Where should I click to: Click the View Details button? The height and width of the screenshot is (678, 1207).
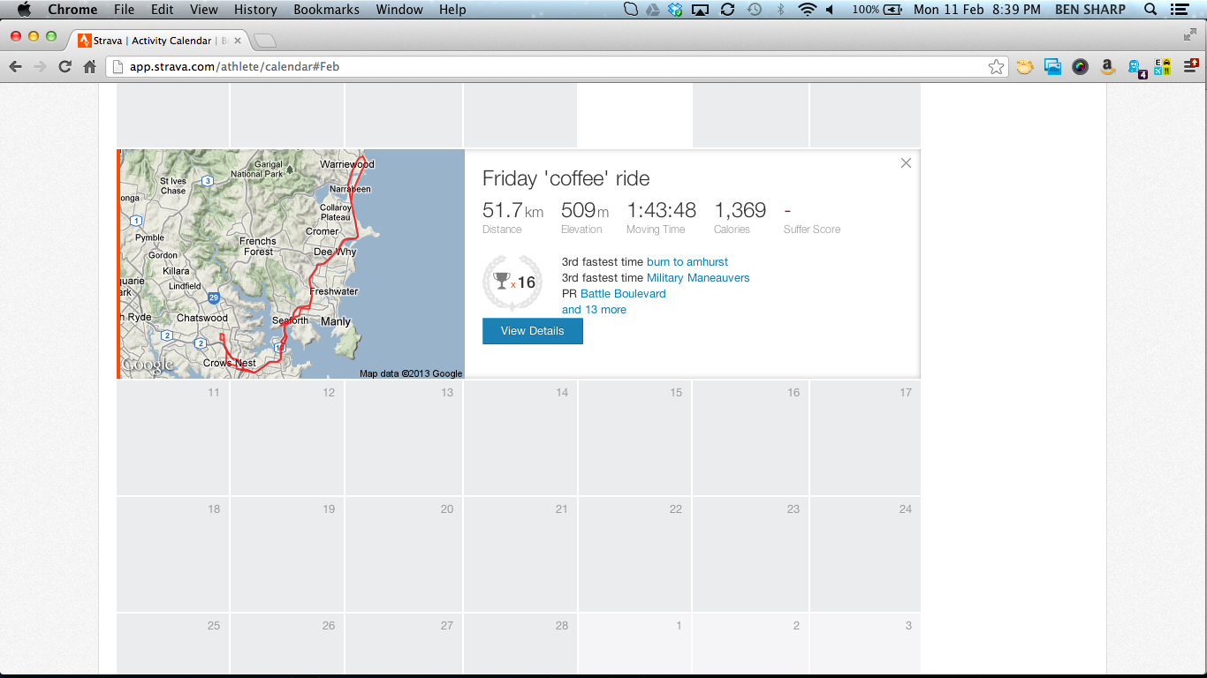pos(532,331)
